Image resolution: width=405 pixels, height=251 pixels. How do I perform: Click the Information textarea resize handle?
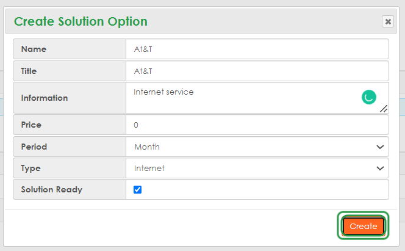coord(384,109)
